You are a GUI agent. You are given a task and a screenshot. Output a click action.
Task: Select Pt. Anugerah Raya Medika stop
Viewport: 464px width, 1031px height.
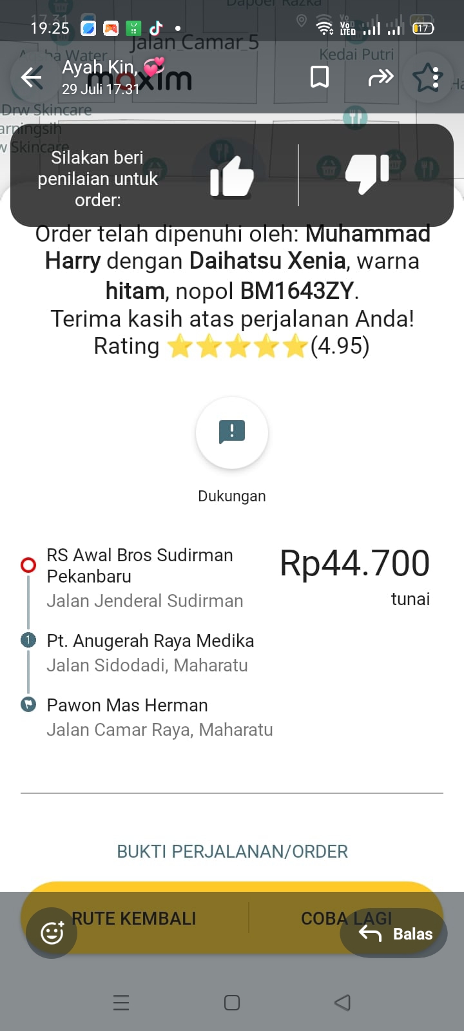[x=150, y=641]
